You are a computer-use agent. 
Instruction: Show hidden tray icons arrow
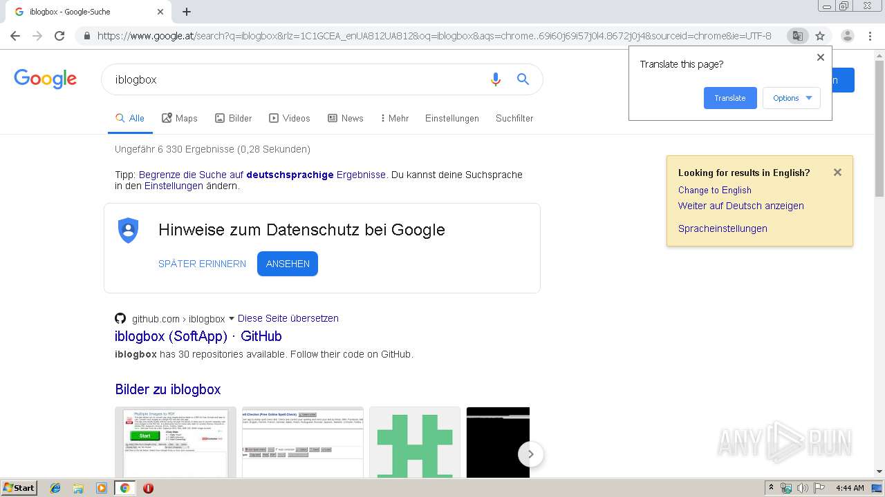click(x=772, y=488)
